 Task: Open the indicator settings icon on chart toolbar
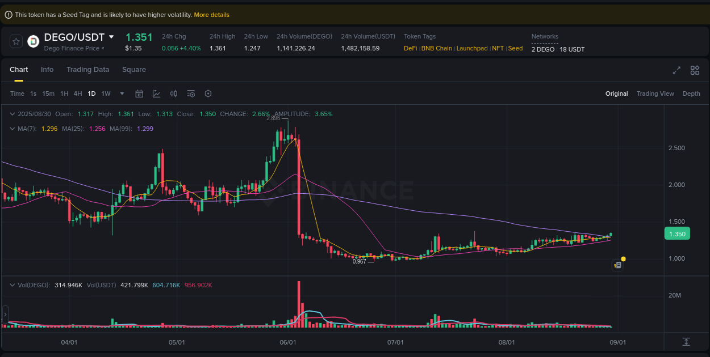(191, 93)
